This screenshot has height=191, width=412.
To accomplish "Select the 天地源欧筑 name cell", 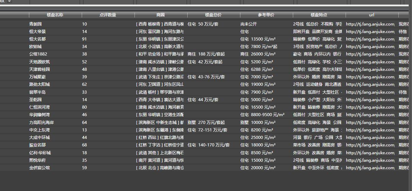I will (39, 62).
